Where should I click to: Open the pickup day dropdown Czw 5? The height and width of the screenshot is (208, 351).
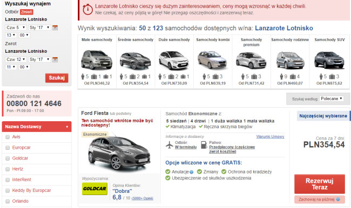[16, 27]
